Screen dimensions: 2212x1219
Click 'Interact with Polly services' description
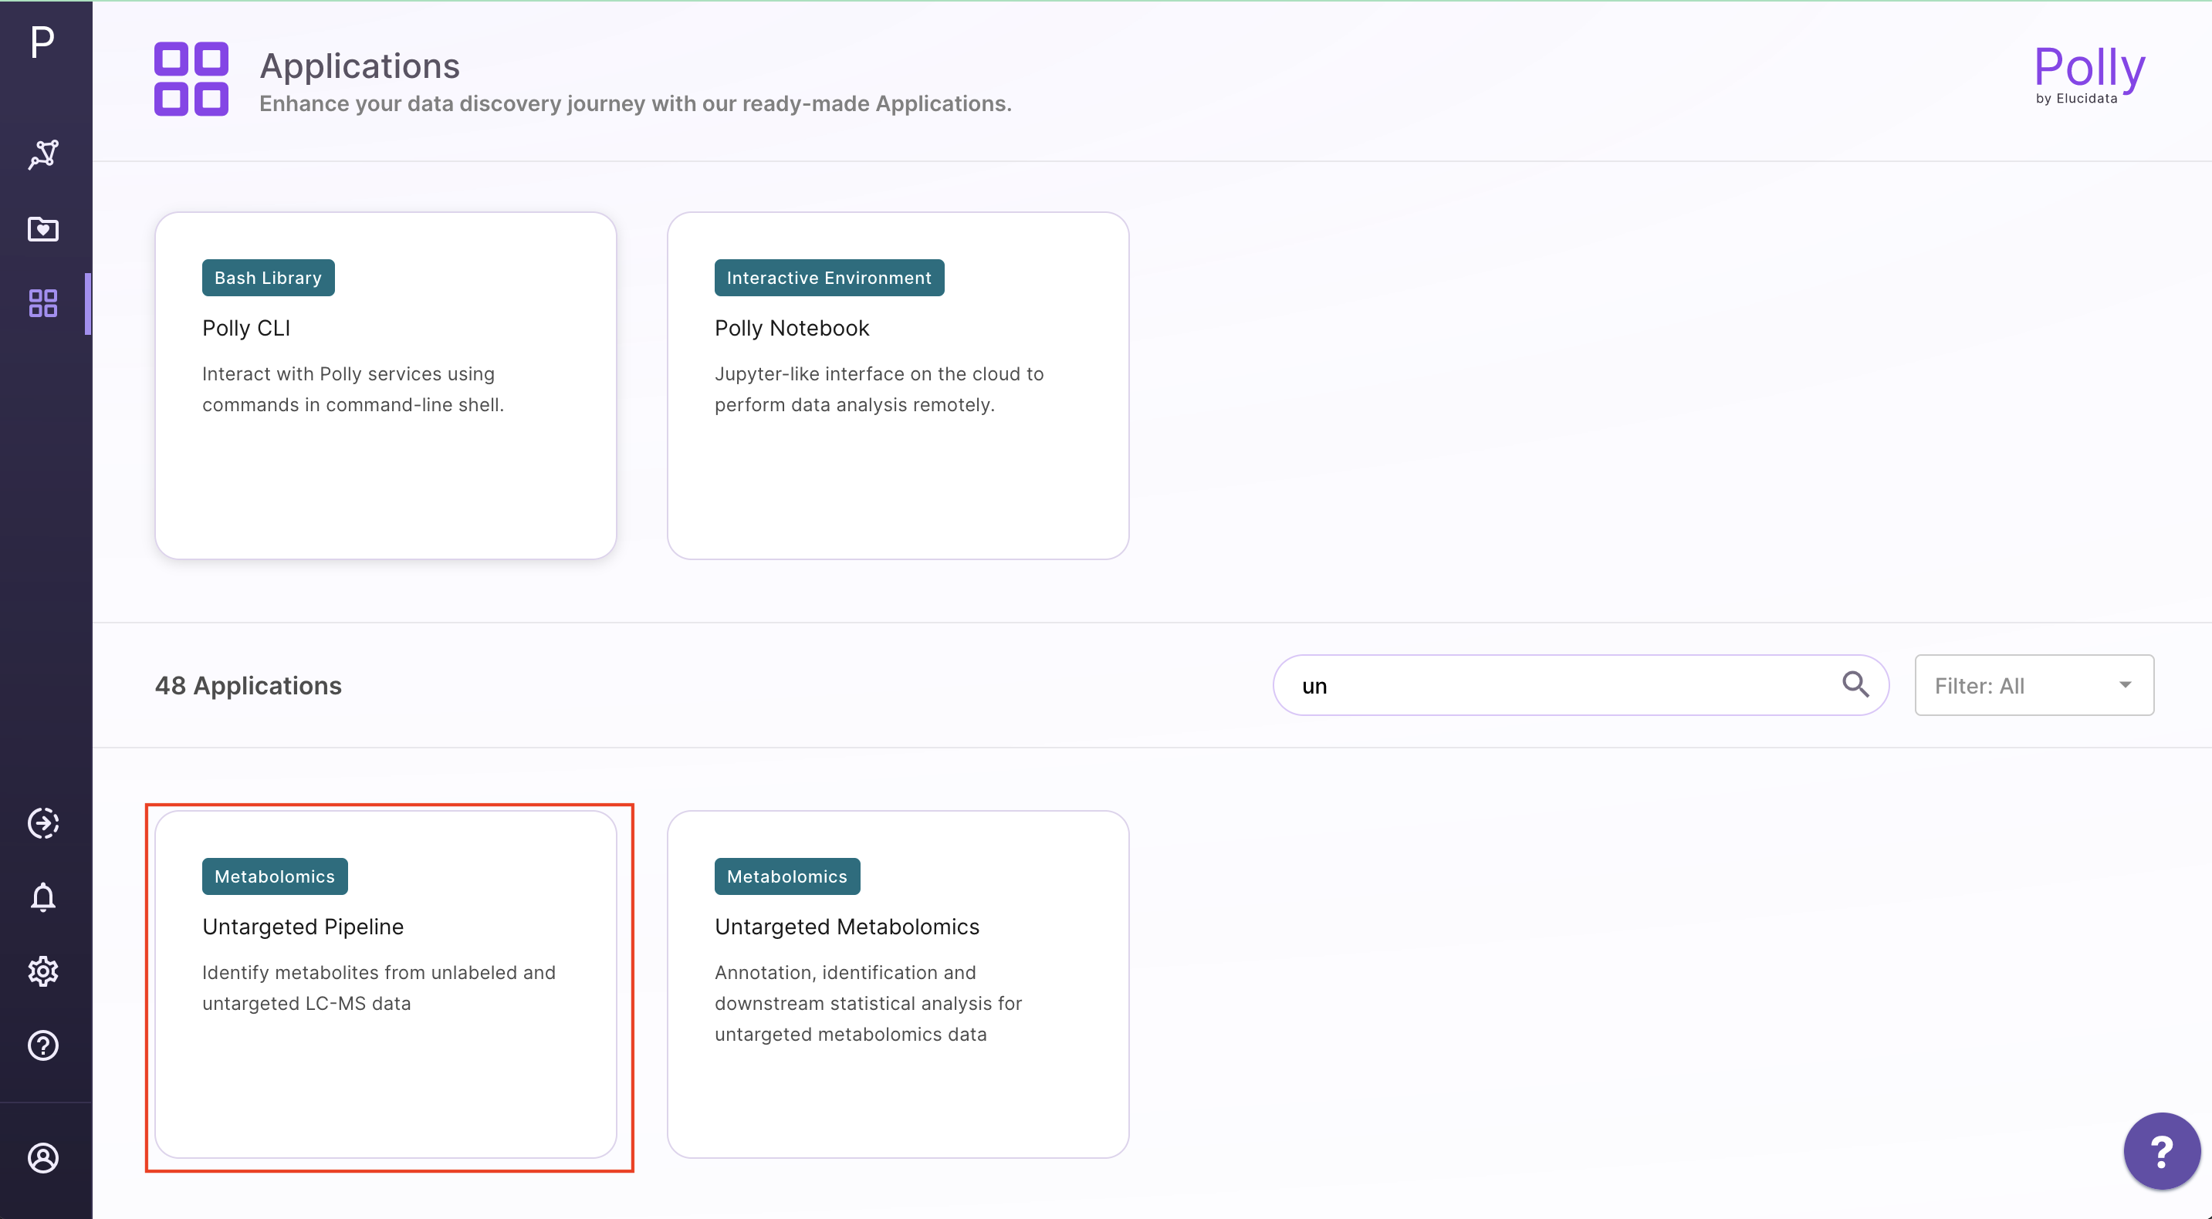(353, 389)
